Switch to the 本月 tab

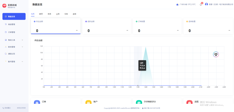49,14
